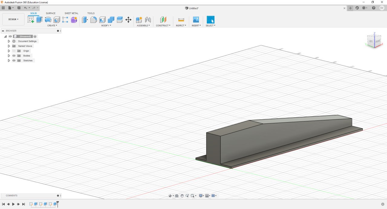Start a new sketch with Create Sketch
The width and height of the screenshot is (387, 209).
31,20
